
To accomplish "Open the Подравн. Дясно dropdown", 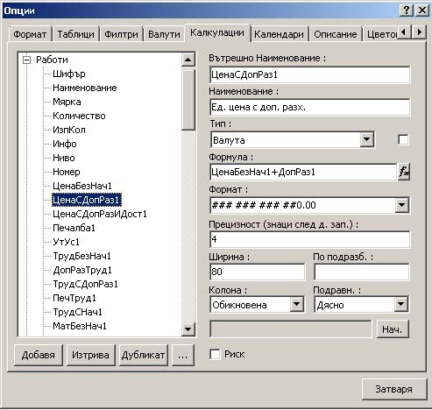I will [x=401, y=305].
